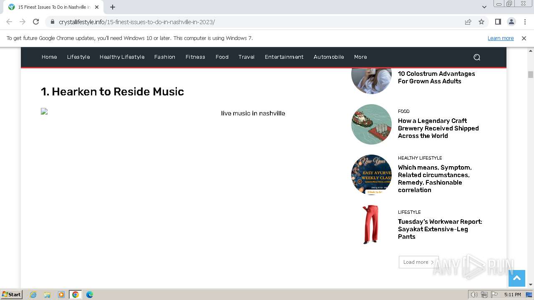Click the volume speaker tray icon
This screenshot has width=534, height=300.
[x=474, y=295]
